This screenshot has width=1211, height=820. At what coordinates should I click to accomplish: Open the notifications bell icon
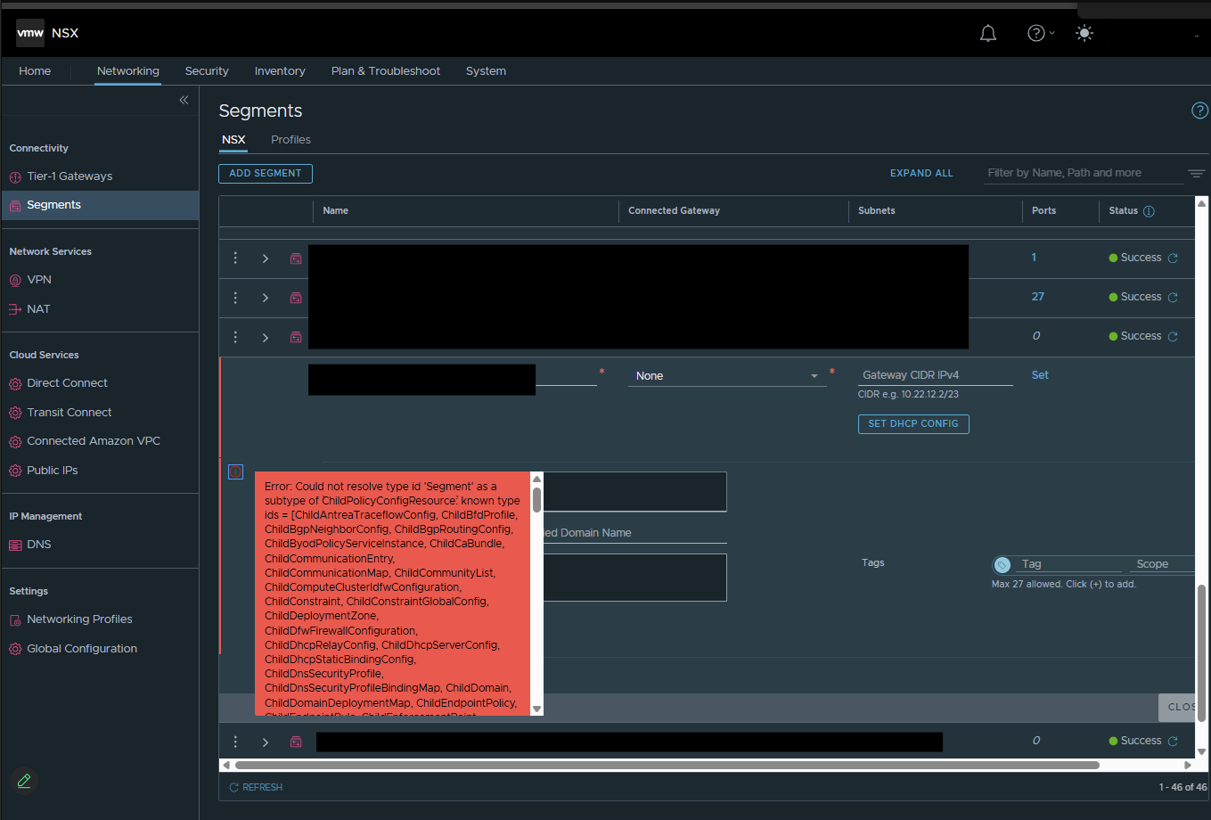[x=988, y=34]
